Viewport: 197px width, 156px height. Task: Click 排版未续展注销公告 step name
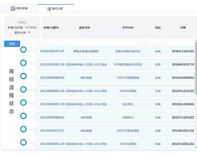click(128, 51)
